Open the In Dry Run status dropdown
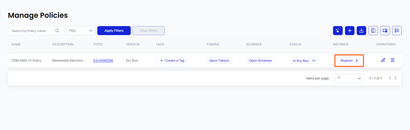 (304, 60)
